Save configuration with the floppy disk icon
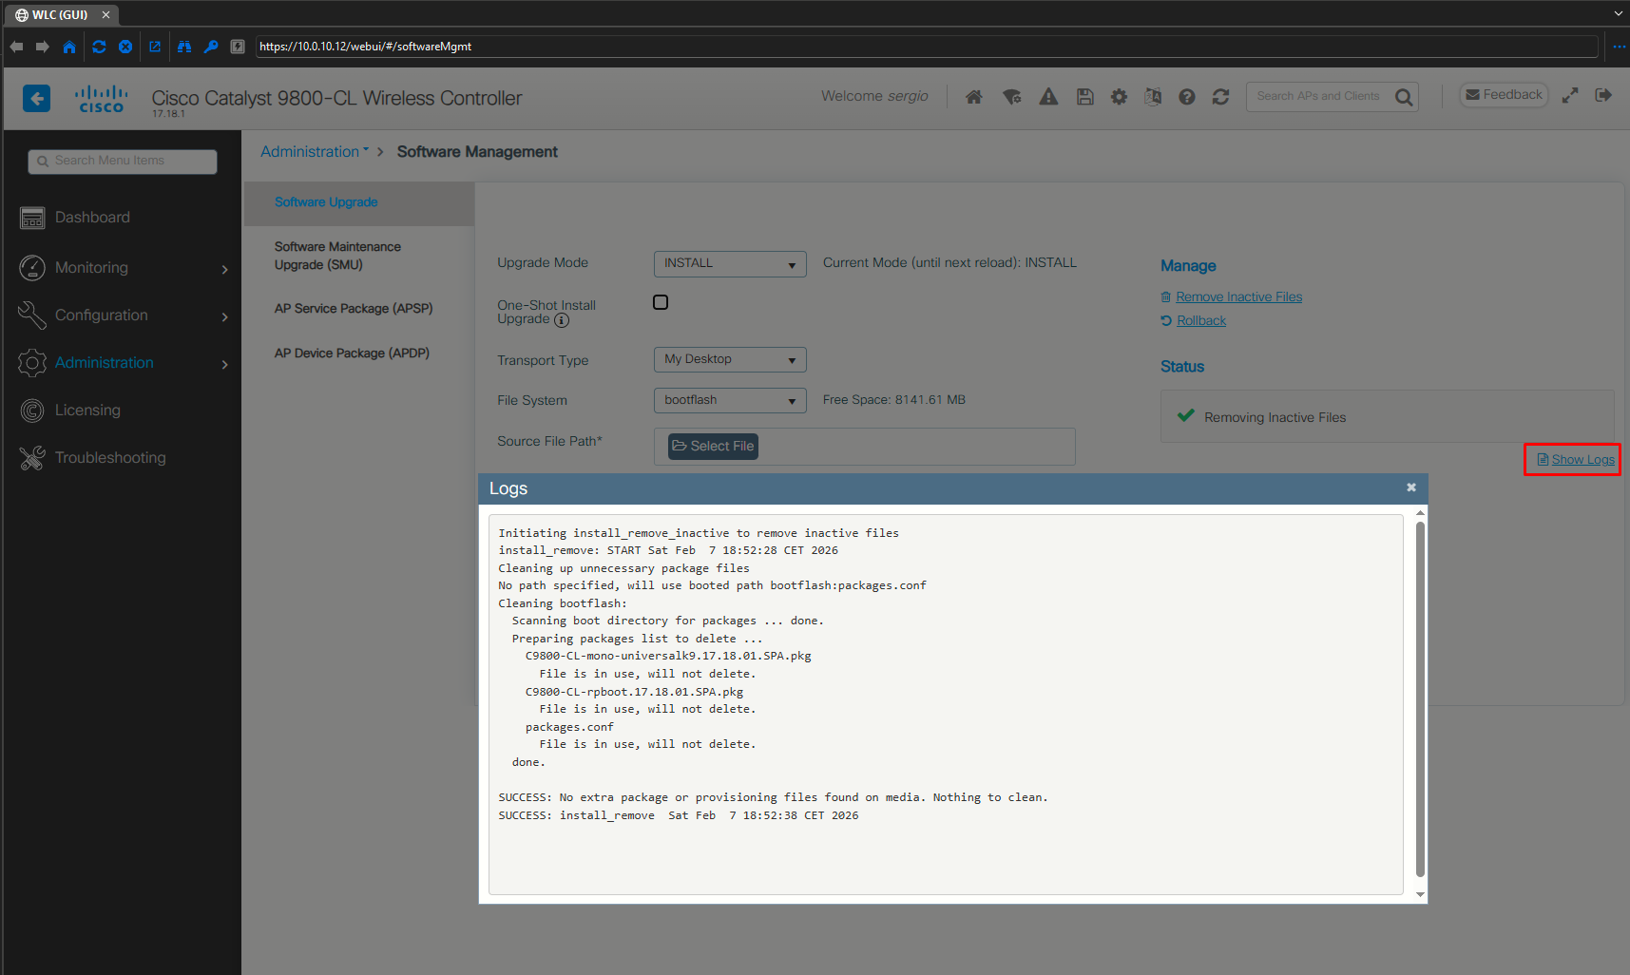The image size is (1630, 975). [x=1085, y=97]
